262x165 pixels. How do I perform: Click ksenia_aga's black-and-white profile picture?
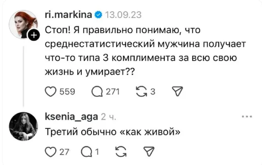pos(23,127)
